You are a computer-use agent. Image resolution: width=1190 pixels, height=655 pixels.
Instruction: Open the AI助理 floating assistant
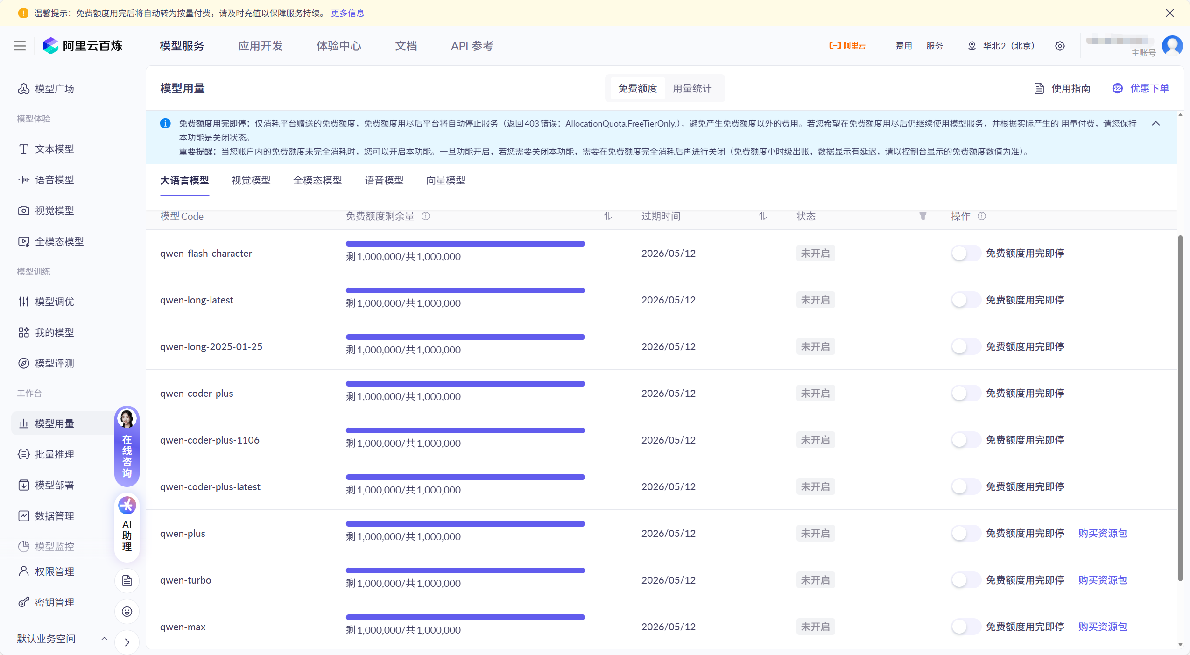[x=127, y=528]
